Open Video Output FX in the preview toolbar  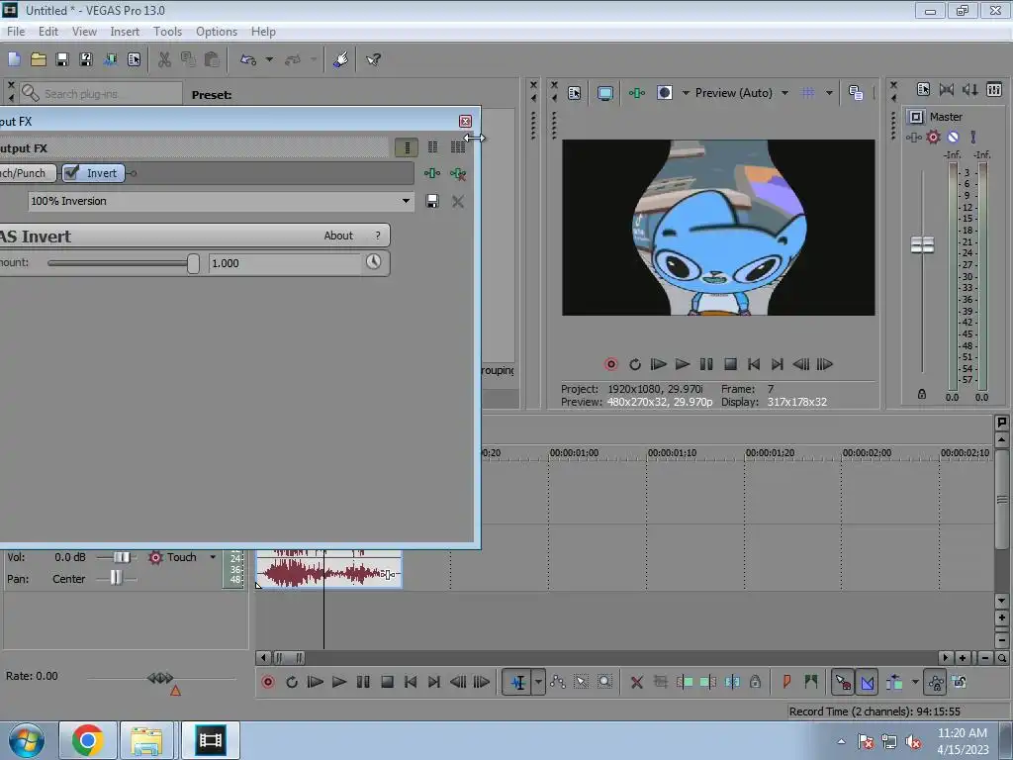coord(636,93)
